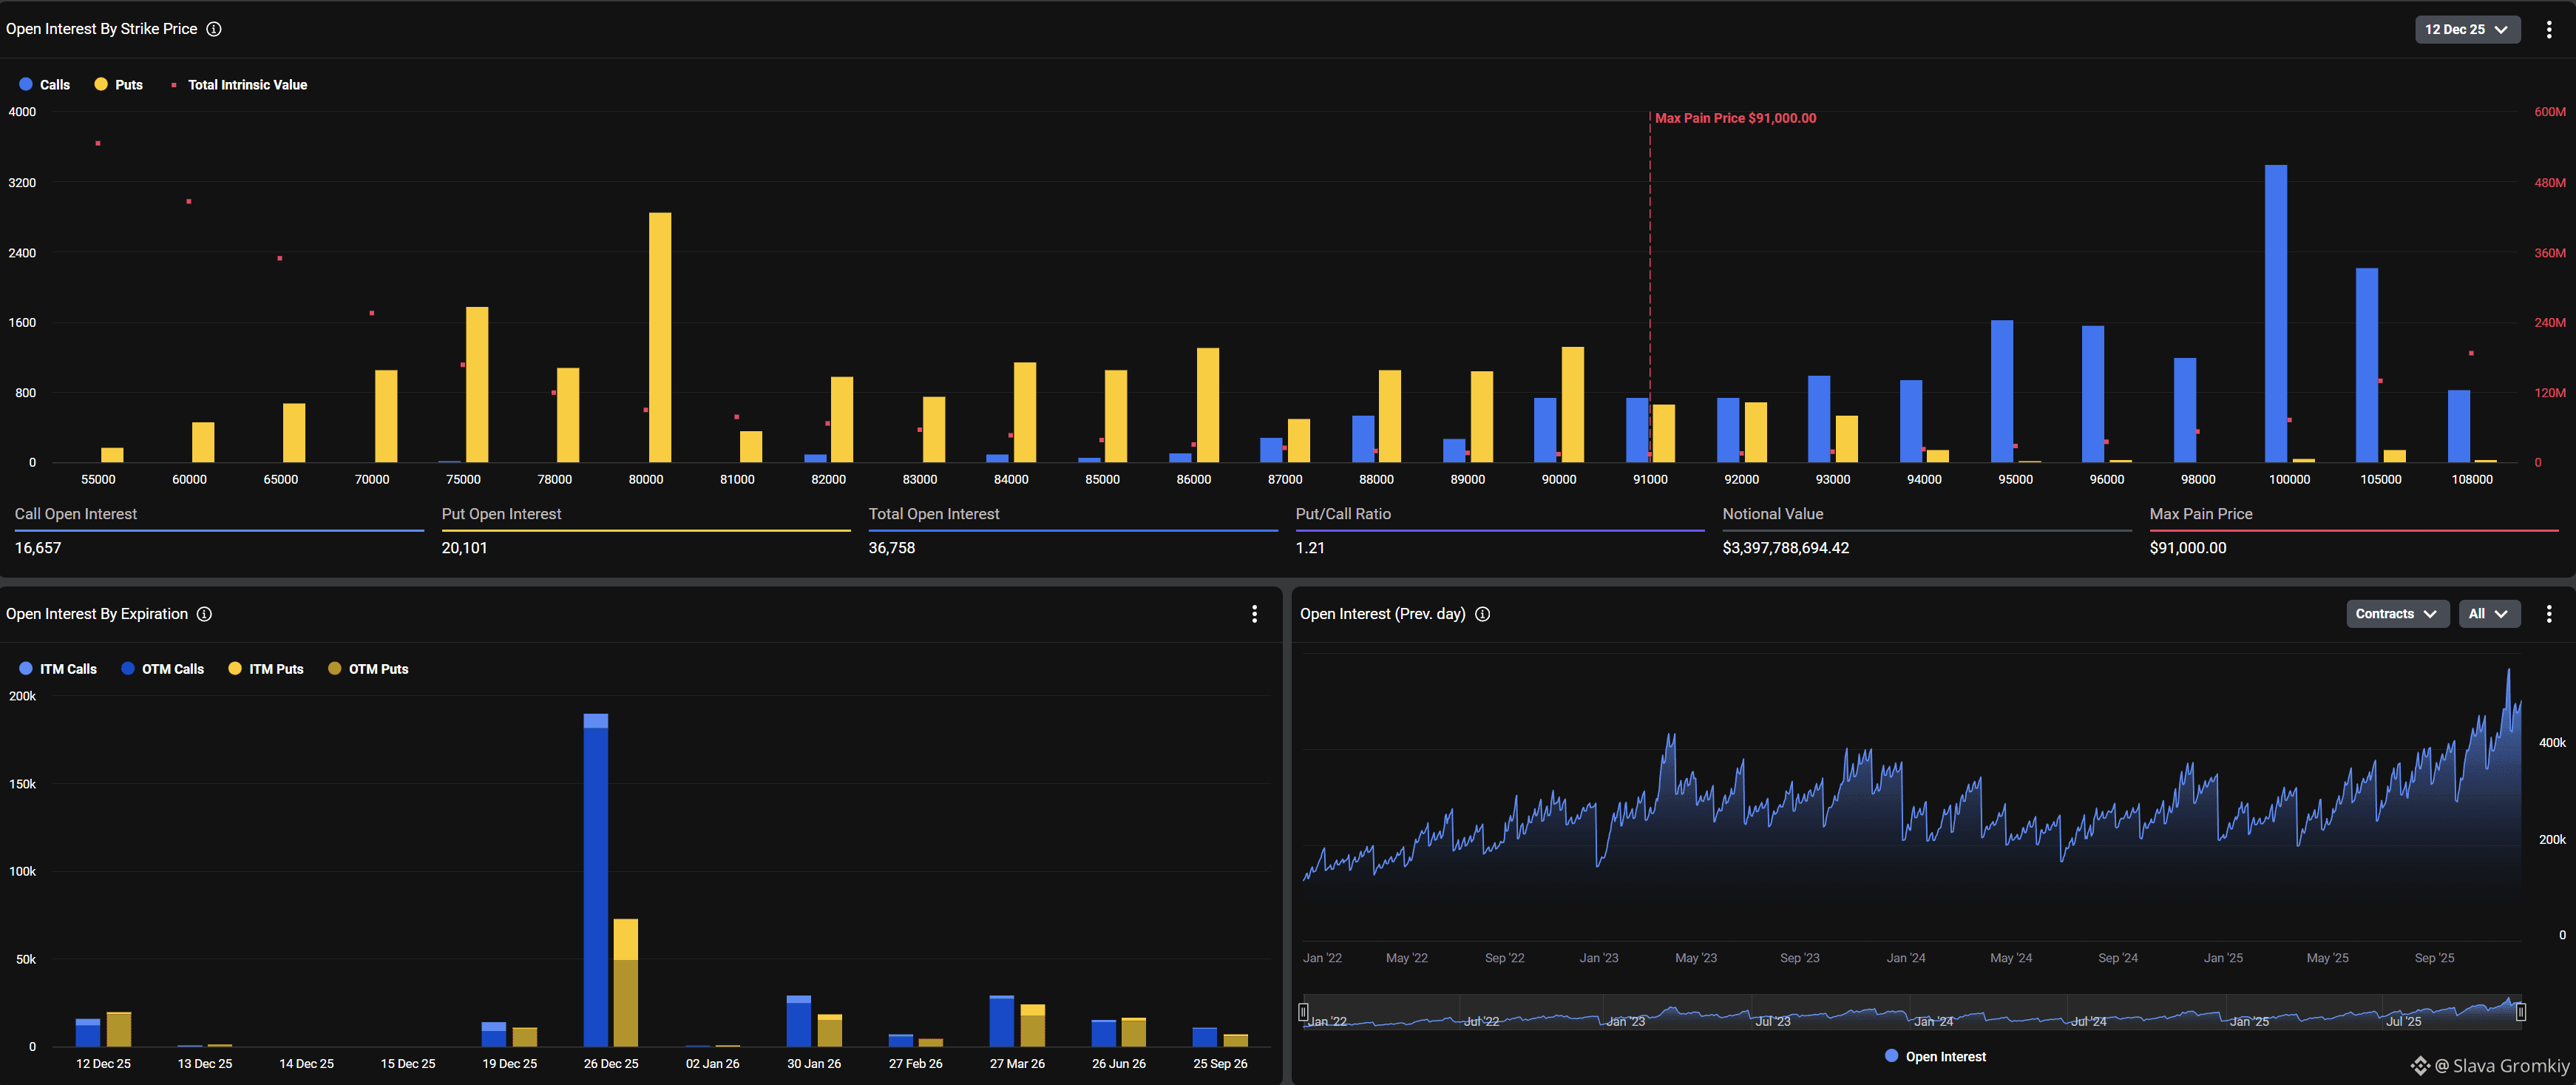Toggle Open Interest legend under line chart
The image size is (2576, 1085).
pyautogui.click(x=1934, y=1056)
